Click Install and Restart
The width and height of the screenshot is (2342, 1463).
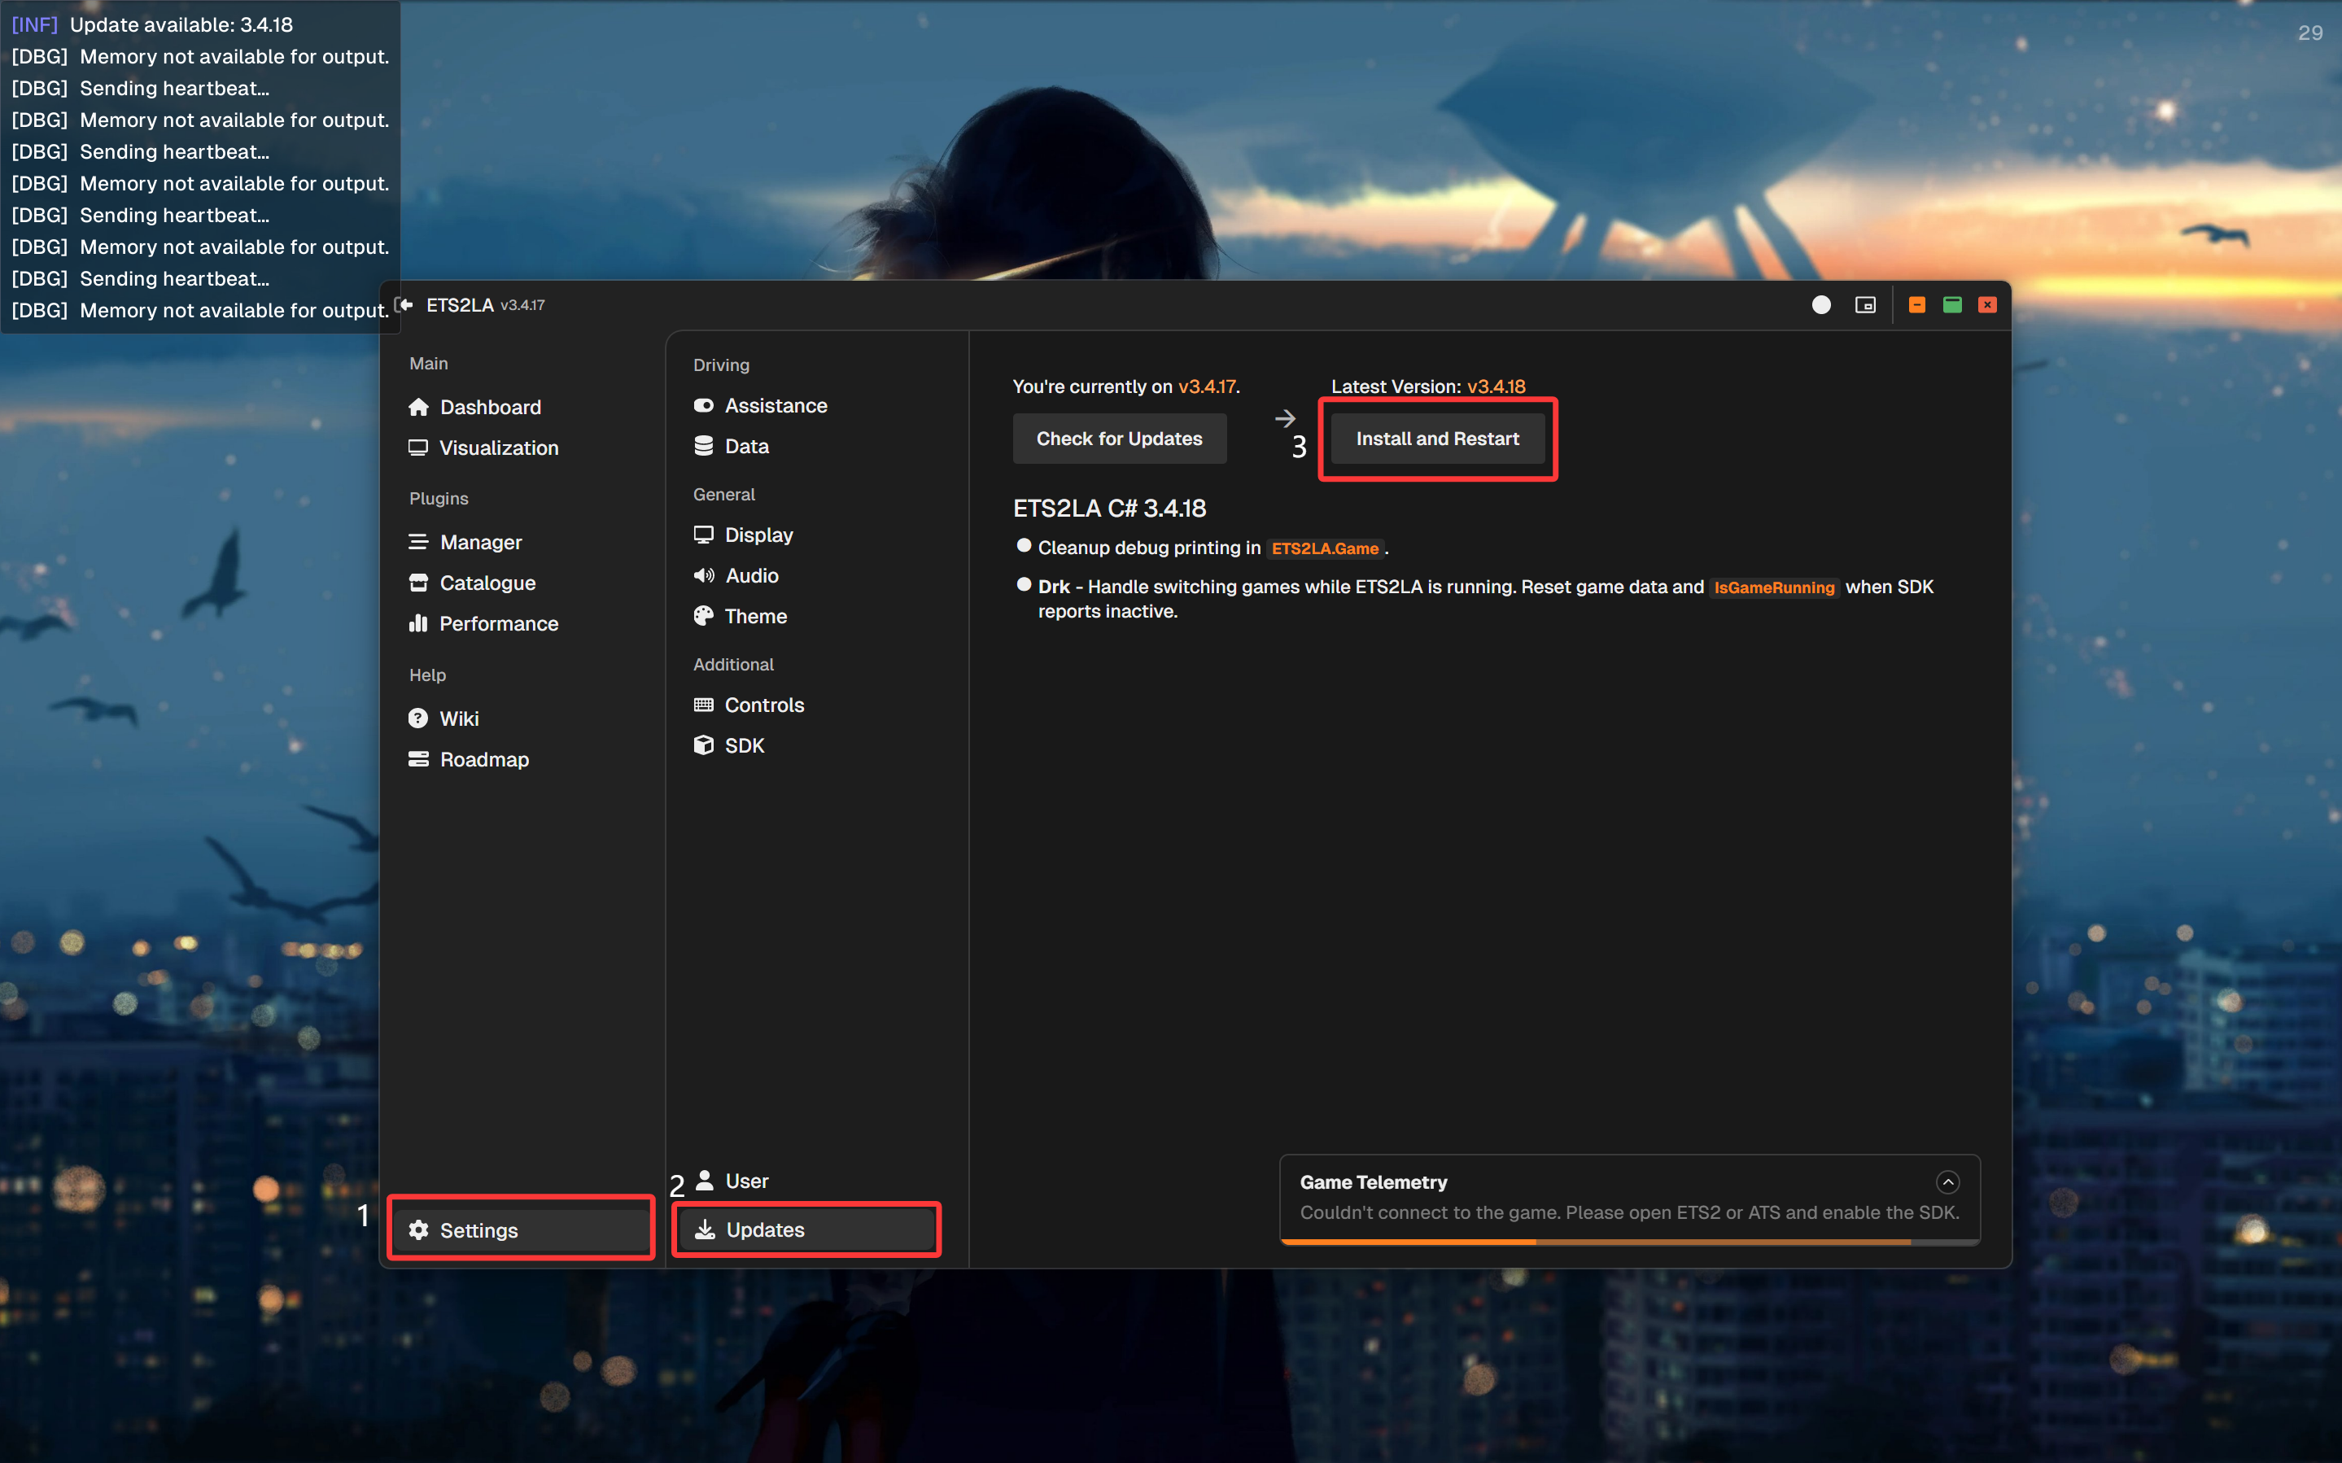tap(1438, 439)
